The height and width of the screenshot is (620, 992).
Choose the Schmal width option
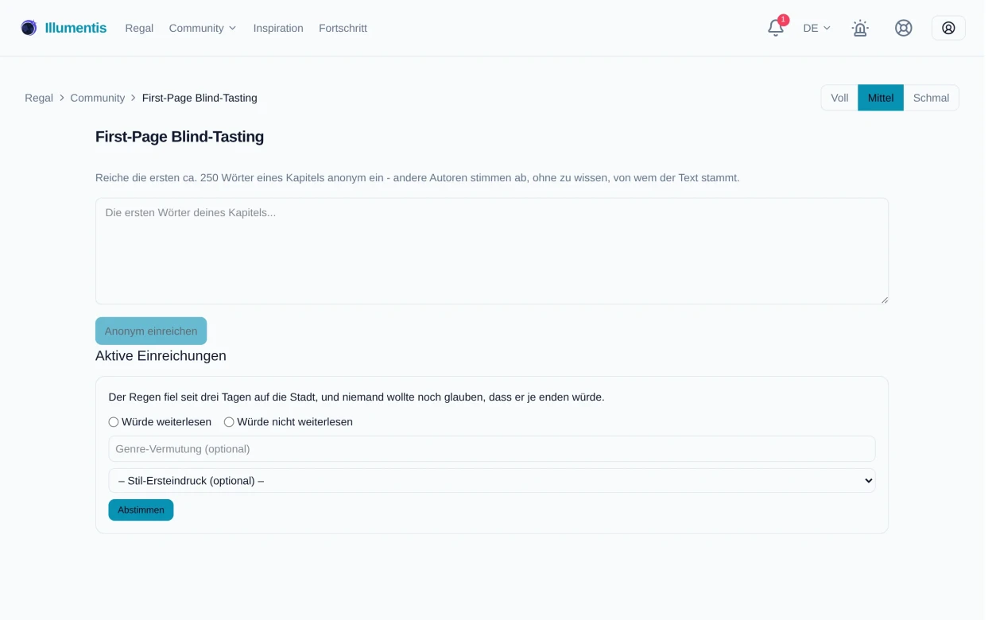[931, 98]
